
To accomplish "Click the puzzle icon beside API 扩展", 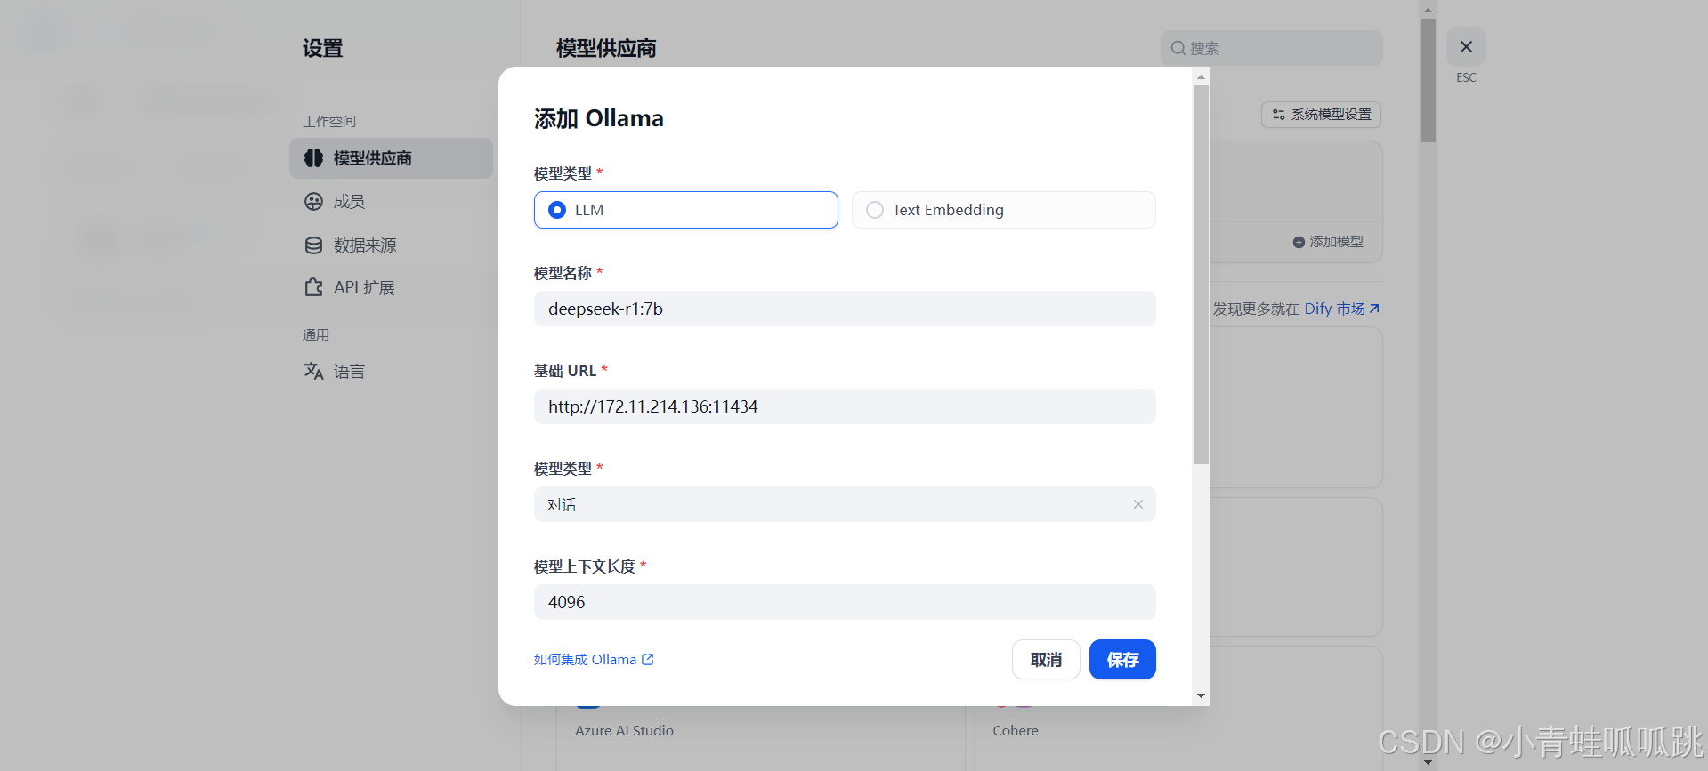I will [x=313, y=287].
